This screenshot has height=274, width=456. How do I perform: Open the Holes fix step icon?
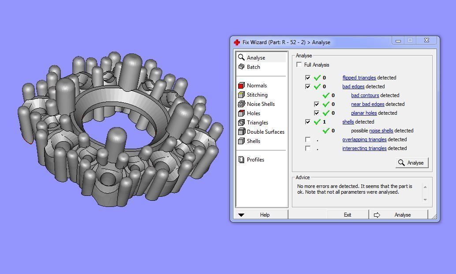[x=241, y=113]
